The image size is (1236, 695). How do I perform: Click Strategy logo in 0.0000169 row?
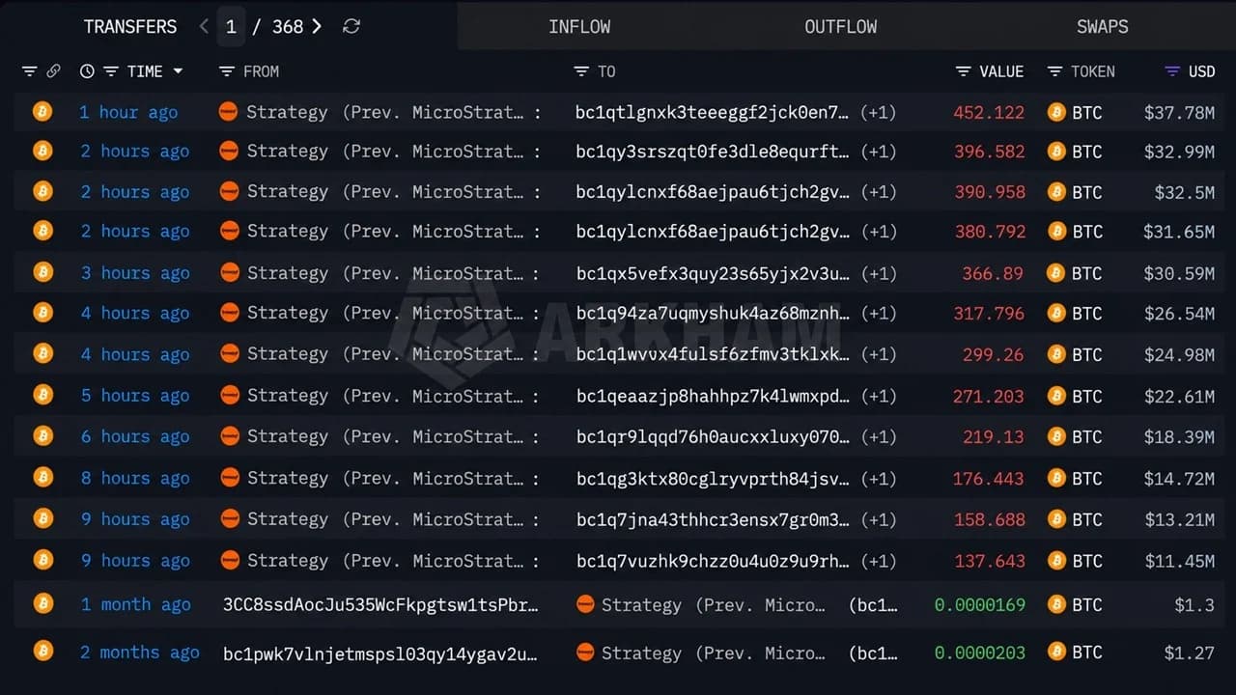click(x=585, y=605)
